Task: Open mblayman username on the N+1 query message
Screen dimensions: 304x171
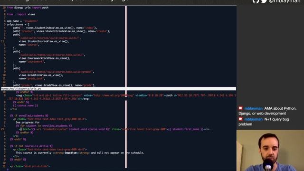Action: [x=253, y=119]
